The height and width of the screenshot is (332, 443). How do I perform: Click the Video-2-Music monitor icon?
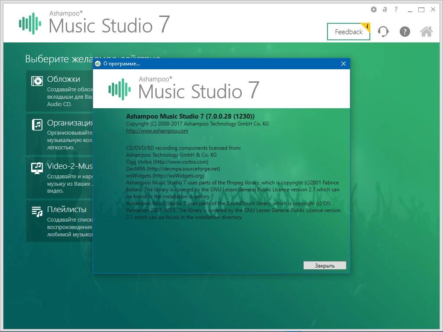click(37, 168)
